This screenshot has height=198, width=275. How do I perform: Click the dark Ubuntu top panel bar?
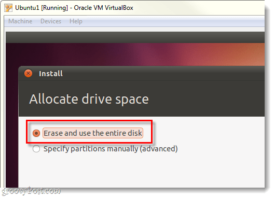pyautogui.click(x=135, y=37)
